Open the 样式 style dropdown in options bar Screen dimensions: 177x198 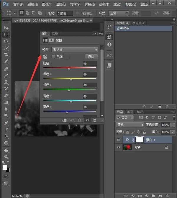[x=119, y=13]
